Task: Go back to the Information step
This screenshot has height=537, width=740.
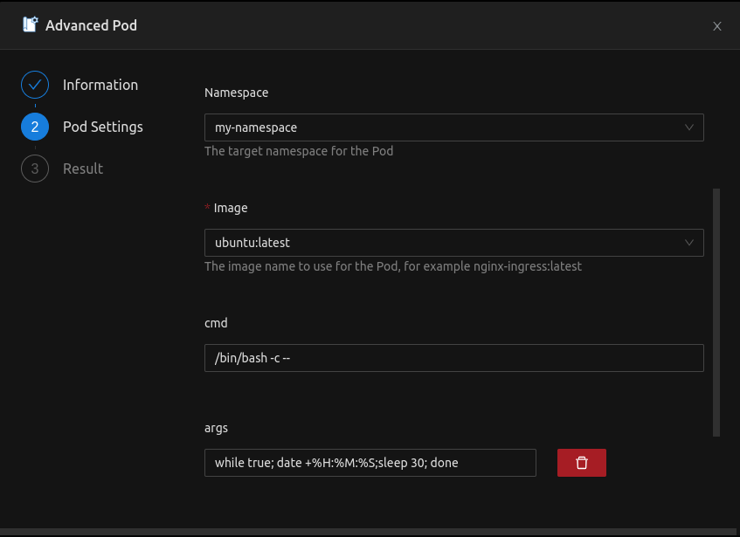Action: (x=100, y=85)
